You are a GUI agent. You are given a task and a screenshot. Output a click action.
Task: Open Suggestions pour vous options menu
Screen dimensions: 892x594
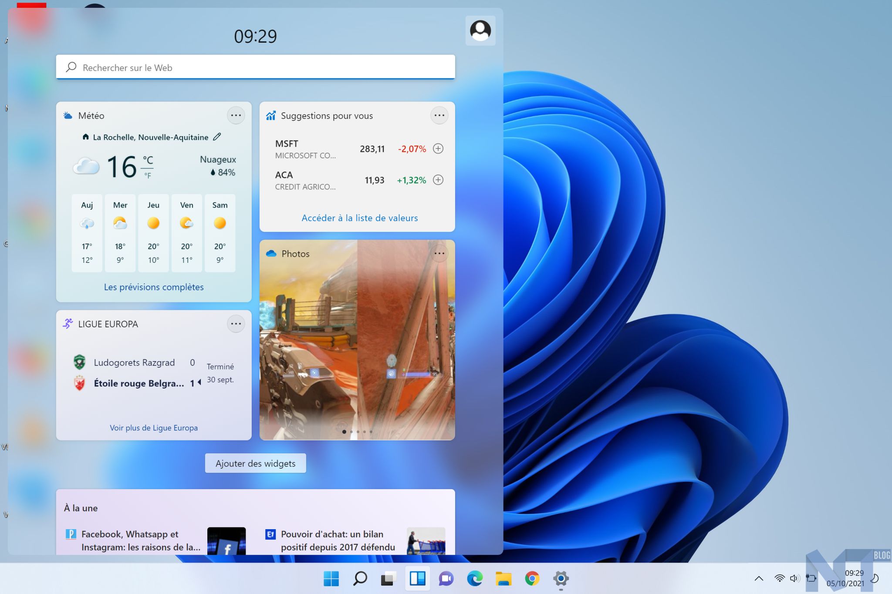coord(439,115)
